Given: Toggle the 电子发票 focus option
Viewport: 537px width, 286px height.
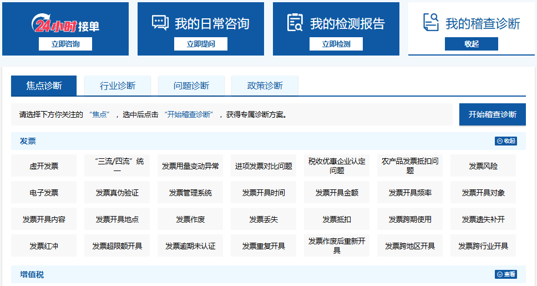Looking at the screenshot, I should (x=44, y=193).
